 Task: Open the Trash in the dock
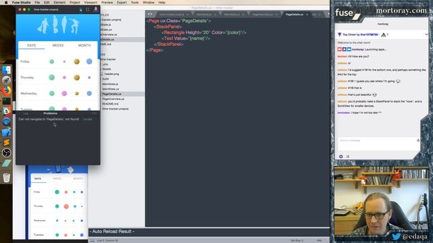coord(6,178)
